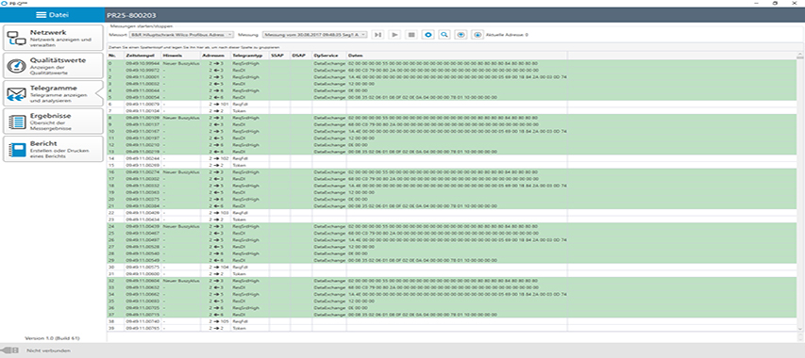This screenshot has width=805, height=358.
Task: Open the Qualitätswerte gauge section
Action: click(x=53, y=66)
